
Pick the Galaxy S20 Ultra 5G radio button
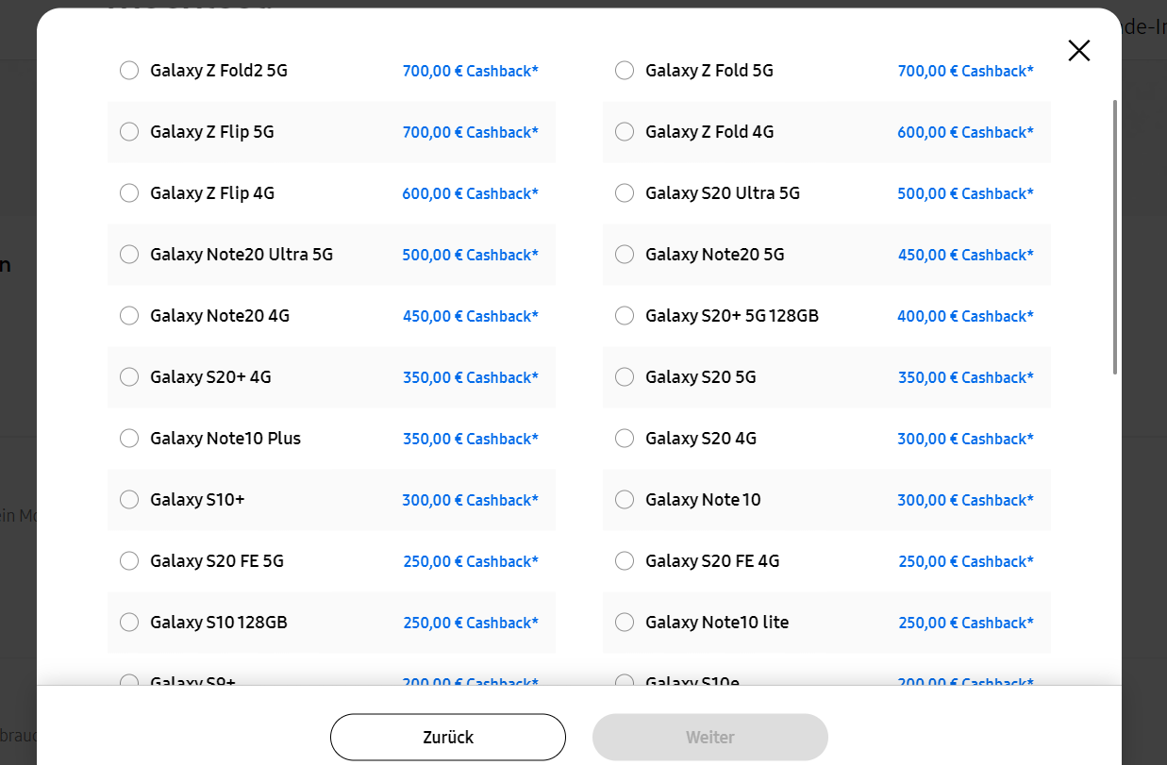pyautogui.click(x=625, y=193)
